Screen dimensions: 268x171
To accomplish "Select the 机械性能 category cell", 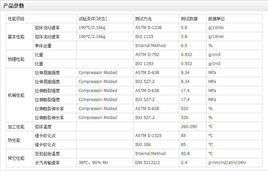I will (16, 95).
